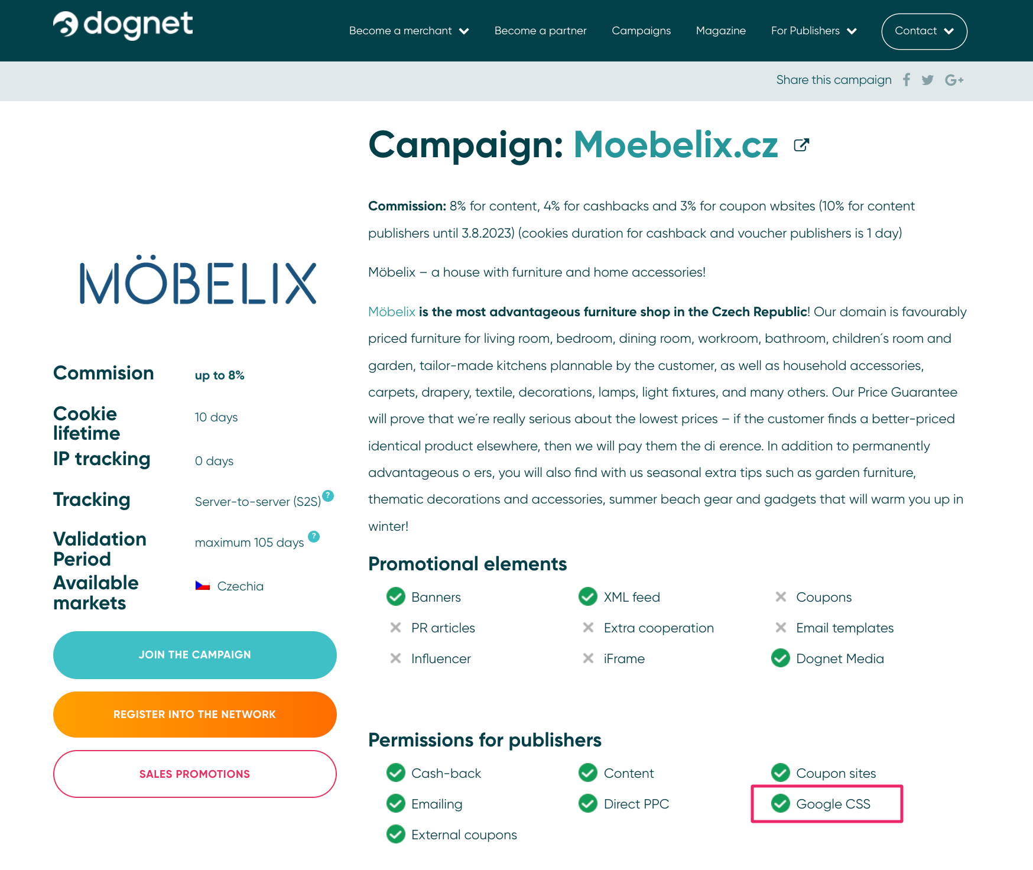Open the Contact dropdown button
Viewport: 1033px width, 870px height.
[924, 31]
